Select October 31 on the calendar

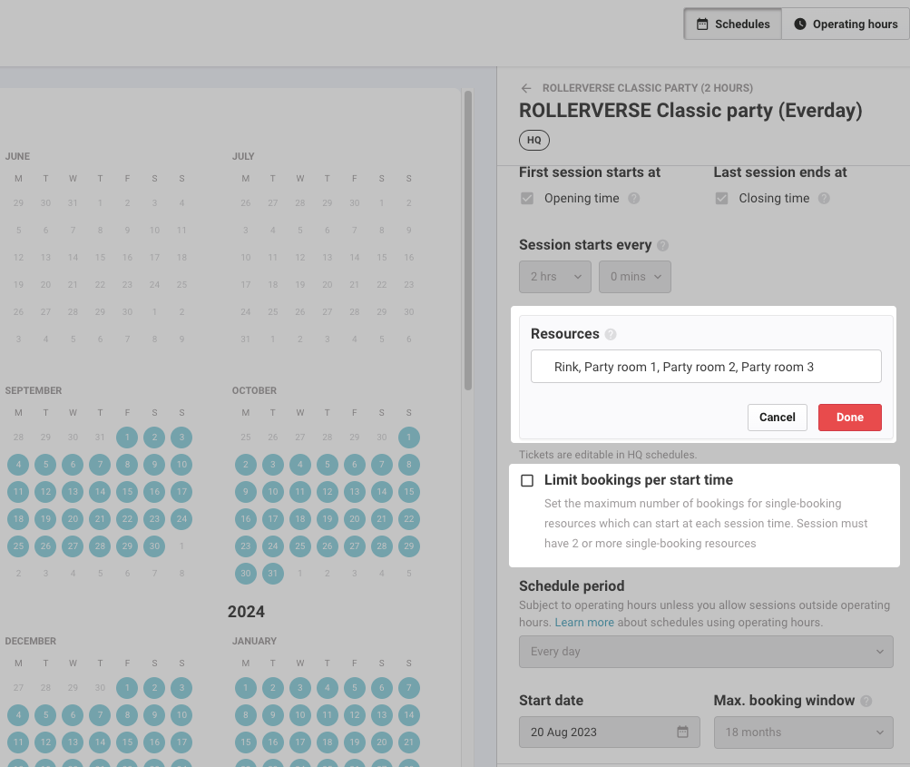(x=273, y=573)
